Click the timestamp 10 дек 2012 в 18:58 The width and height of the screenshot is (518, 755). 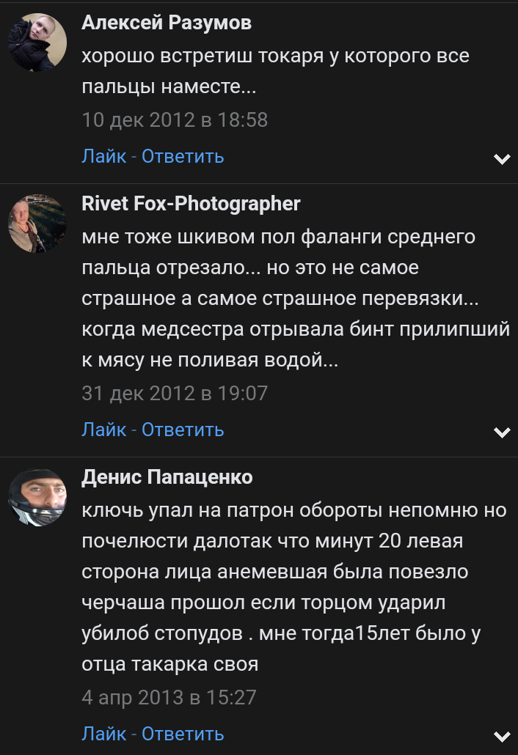click(x=175, y=119)
